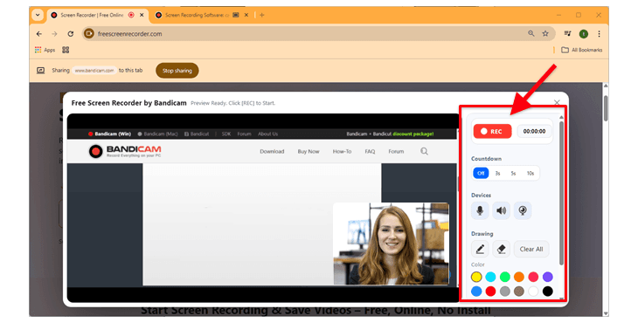The height and width of the screenshot is (323, 638).
Task: Toggle the system sound speaker device
Action: (502, 210)
